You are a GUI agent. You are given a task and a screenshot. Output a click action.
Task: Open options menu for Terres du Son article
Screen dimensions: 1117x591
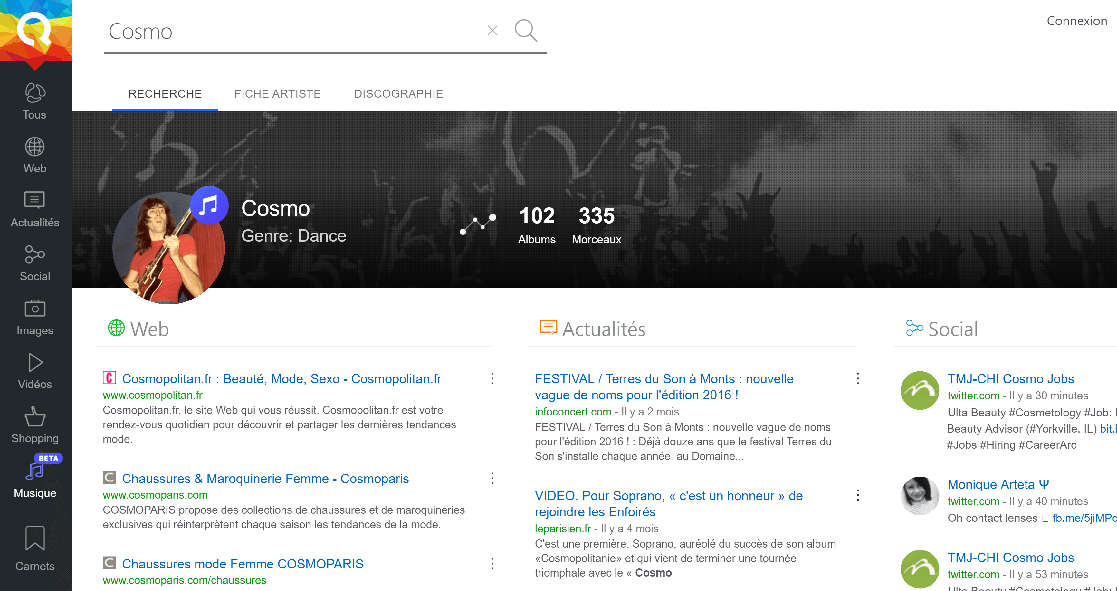[858, 378]
